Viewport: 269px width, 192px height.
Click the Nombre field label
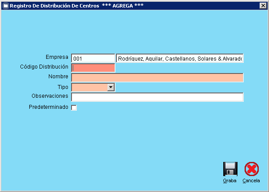(58, 77)
